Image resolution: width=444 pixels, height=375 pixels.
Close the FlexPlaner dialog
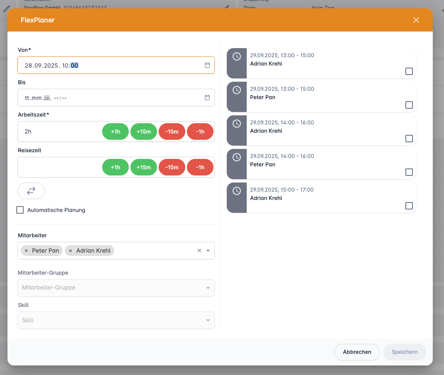(416, 20)
